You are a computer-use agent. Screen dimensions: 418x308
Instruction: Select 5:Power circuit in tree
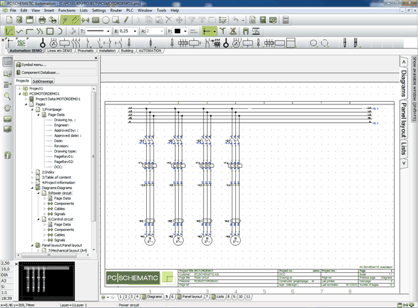(59, 193)
